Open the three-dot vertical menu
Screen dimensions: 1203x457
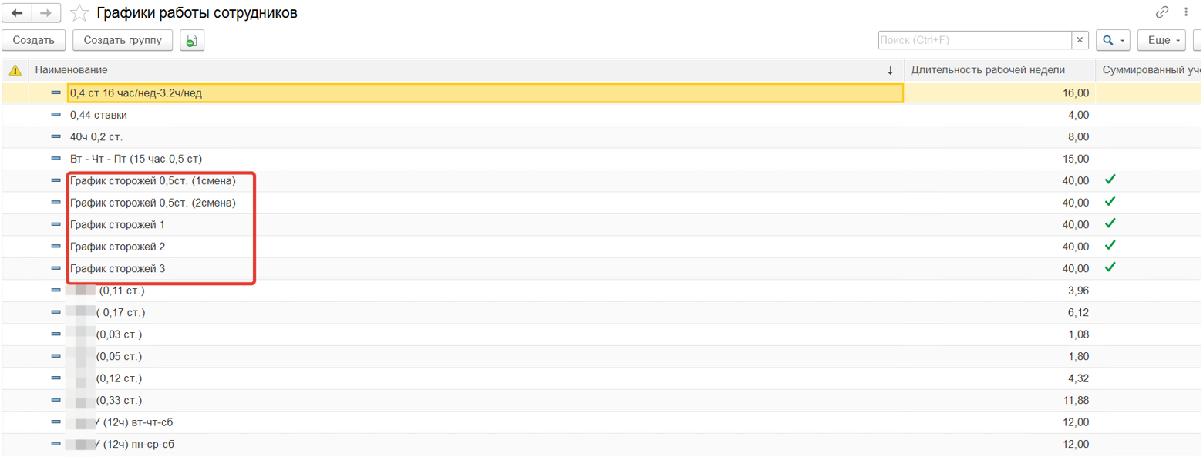tap(1186, 12)
